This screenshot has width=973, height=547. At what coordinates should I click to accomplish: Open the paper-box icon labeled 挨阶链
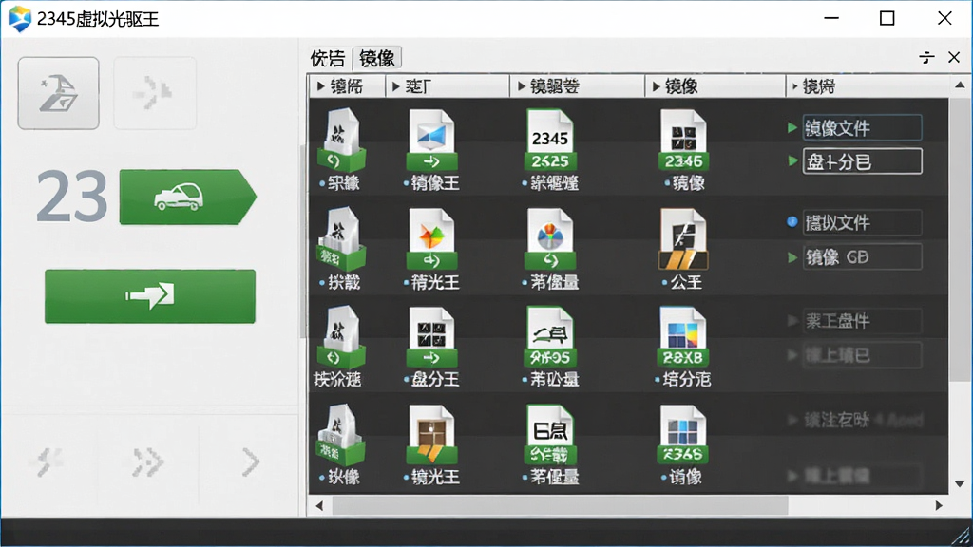(x=341, y=337)
